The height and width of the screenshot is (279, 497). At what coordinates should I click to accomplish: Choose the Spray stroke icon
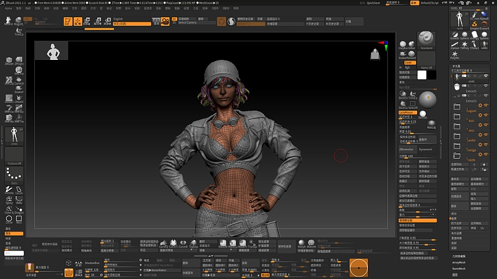(9, 200)
